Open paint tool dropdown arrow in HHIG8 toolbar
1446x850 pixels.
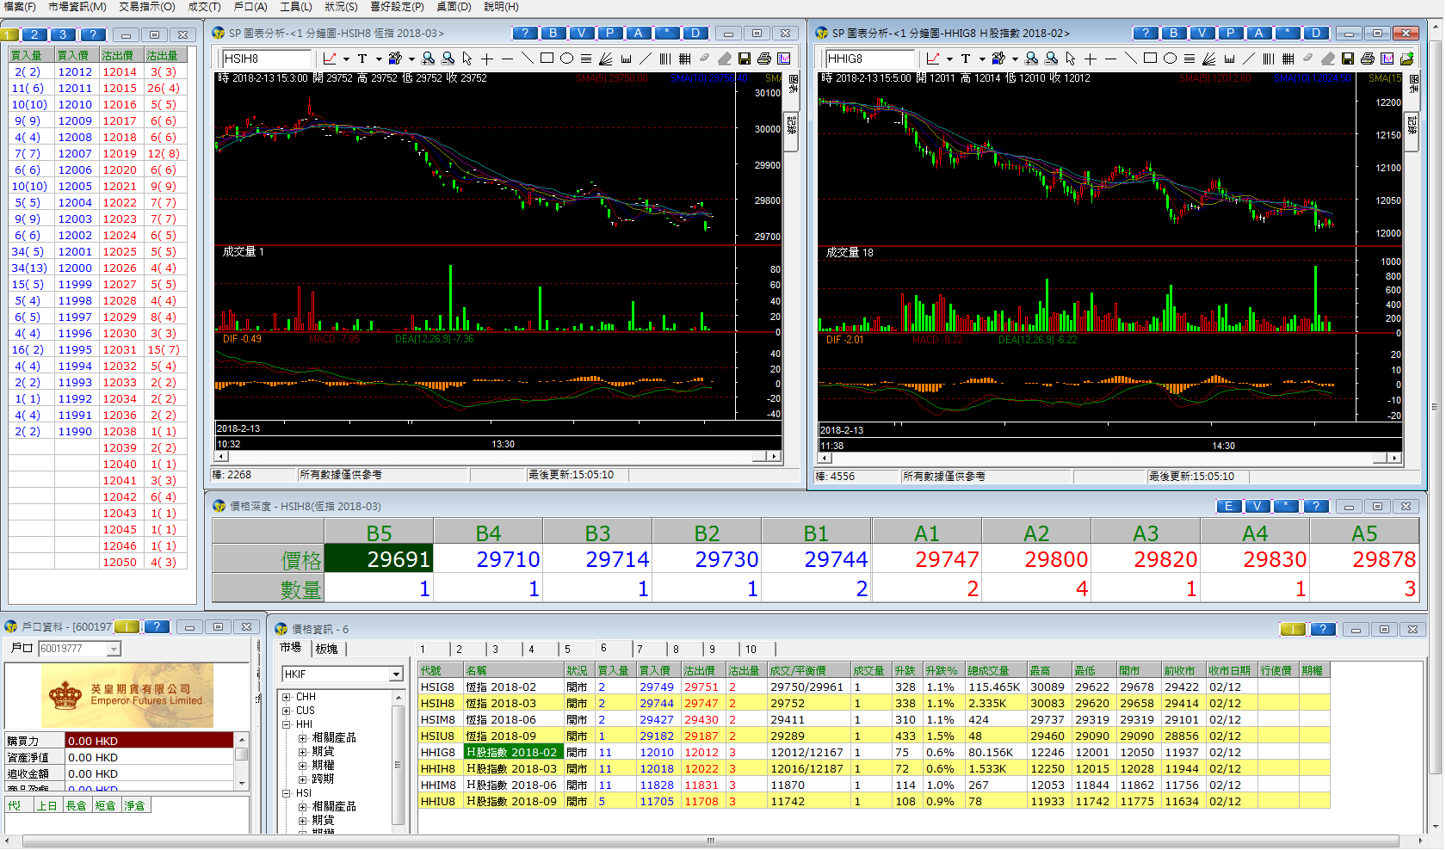point(1015,59)
